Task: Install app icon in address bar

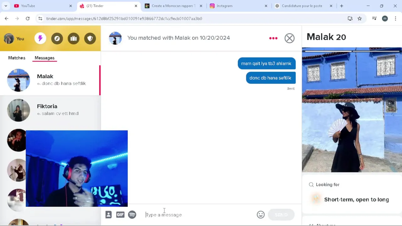Action: pyautogui.click(x=350, y=19)
